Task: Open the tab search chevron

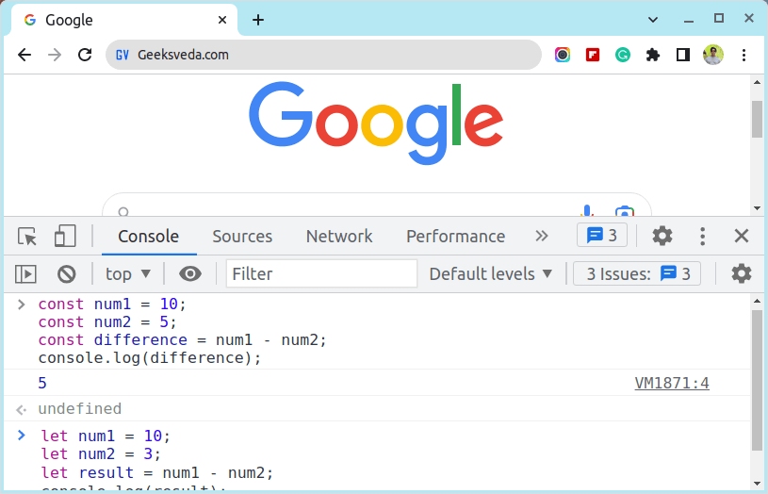Action: tap(653, 20)
